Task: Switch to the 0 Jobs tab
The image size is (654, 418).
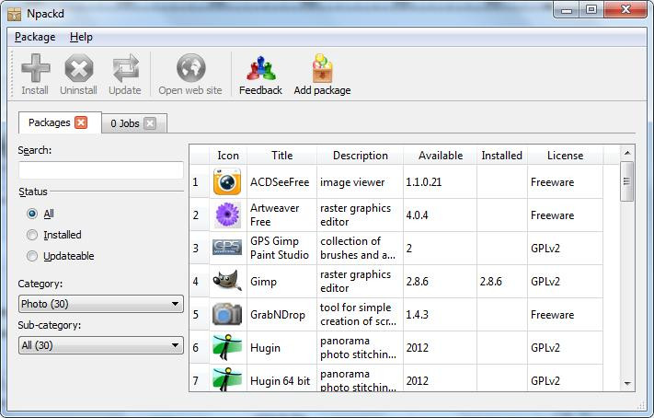Action: (x=125, y=123)
